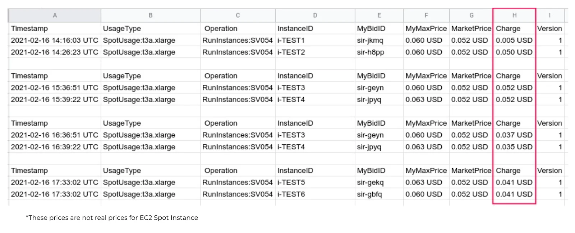Select the 0.037 USD charge cell
The width and height of the screenshot is (575, 233).
pyautogui.click(x=514, y=135)
